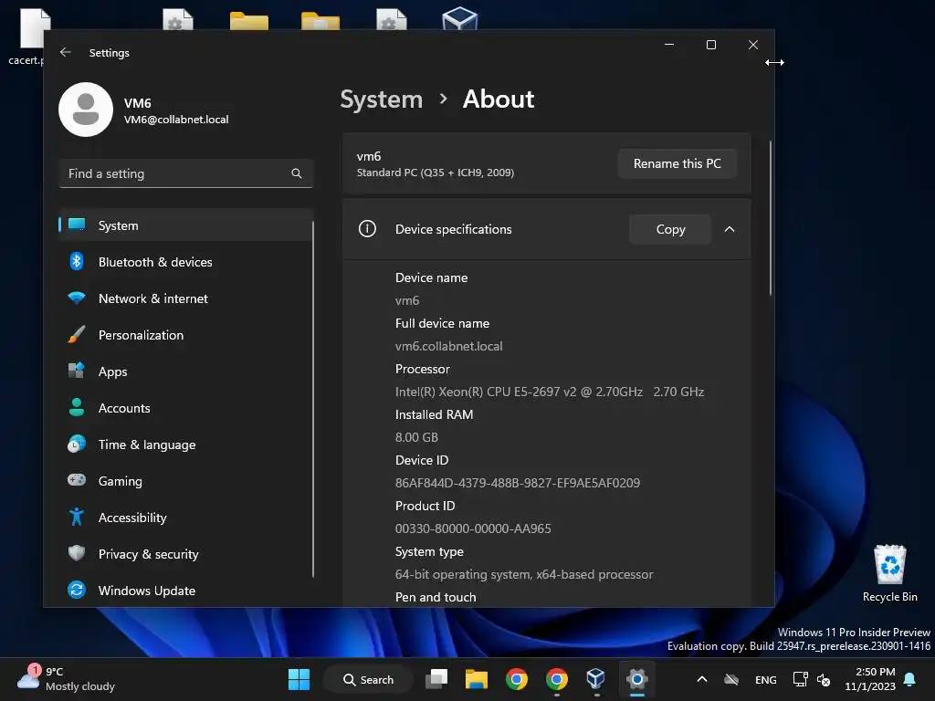
Task: Open Network & internet settings
Action: point(186,298)
